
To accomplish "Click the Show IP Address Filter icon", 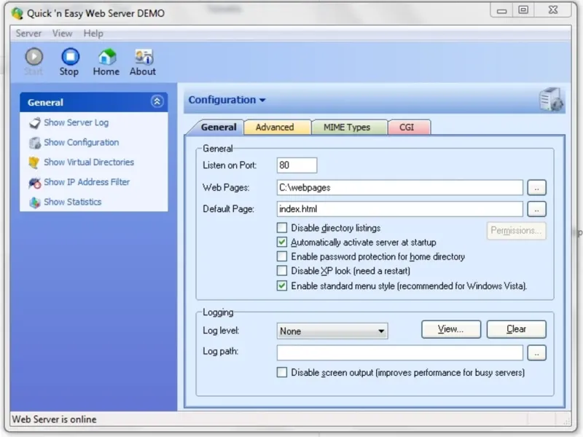I will click(x=34, y=183).
